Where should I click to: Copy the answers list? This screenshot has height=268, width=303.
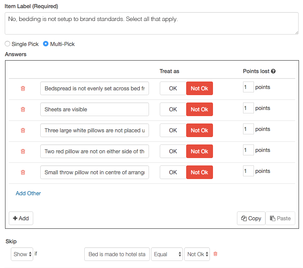tap(251, 218)
